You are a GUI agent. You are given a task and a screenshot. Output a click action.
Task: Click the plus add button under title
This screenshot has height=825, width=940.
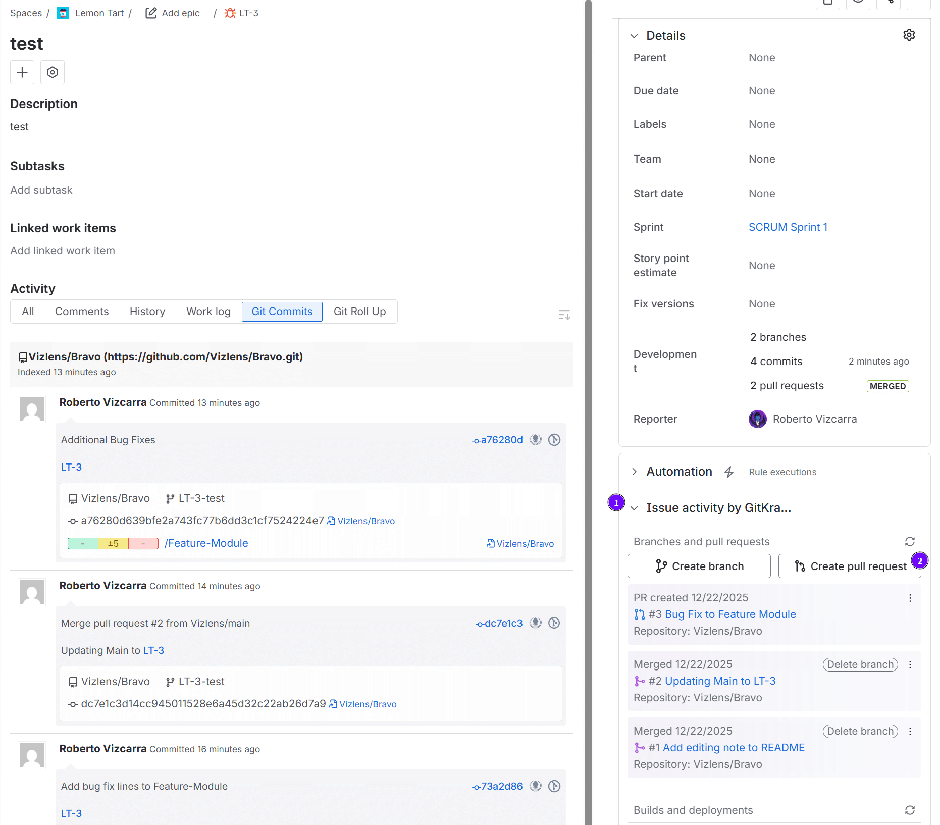click(22, 72)
